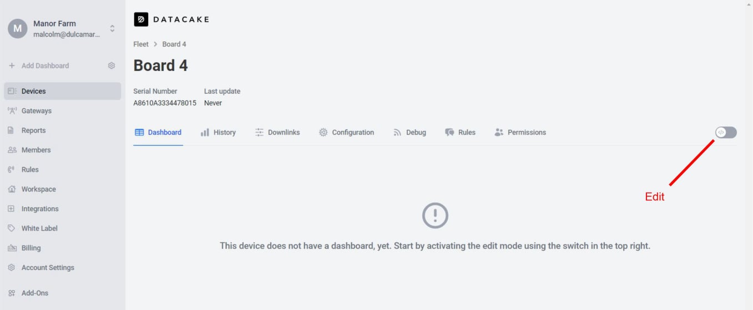Open the Downlinks tab
The image size is (753, 310).
277,133
